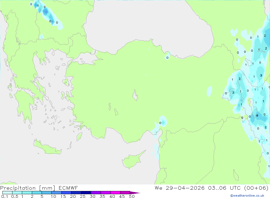
Task: Click the '50' legend scale label
Action: [132, 196]
